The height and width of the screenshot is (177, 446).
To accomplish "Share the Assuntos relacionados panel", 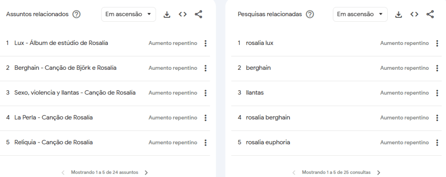I will click(x=199, y=14).
